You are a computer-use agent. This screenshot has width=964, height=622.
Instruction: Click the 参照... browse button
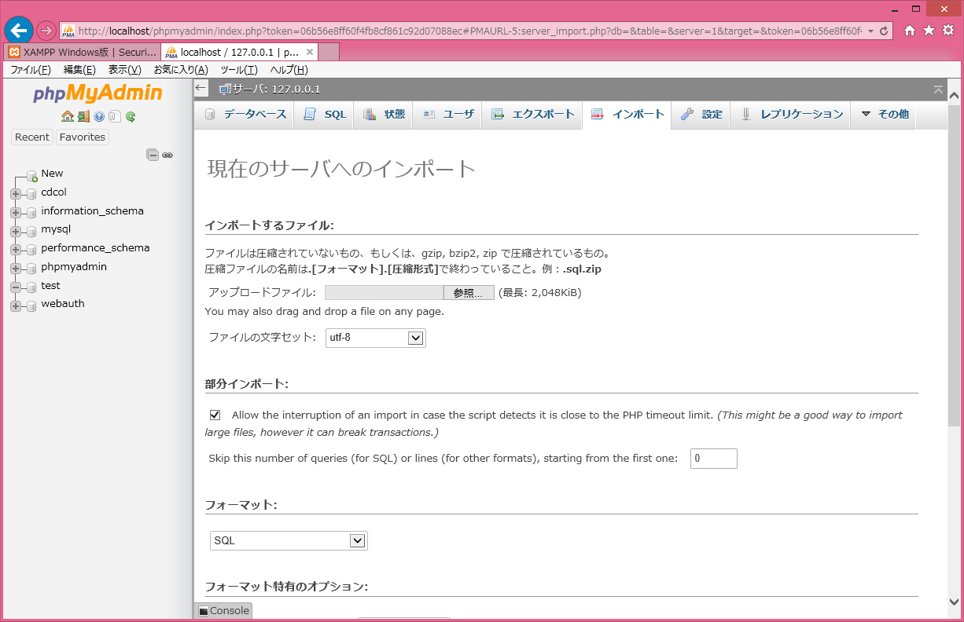click(x=469, y=293)
